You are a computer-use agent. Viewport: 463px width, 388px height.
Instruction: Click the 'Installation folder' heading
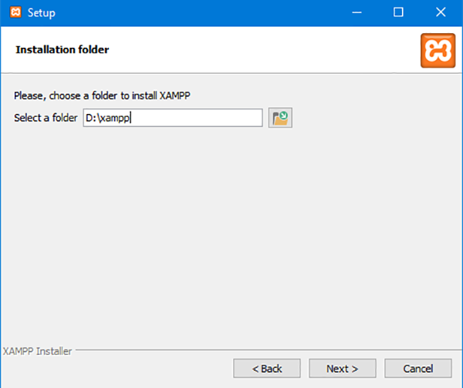pos(63,50)
